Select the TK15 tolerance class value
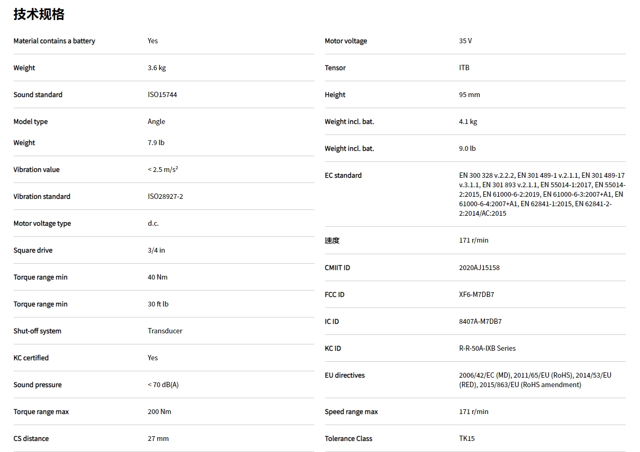Screen dimensions: 640x452 [466, 439]
